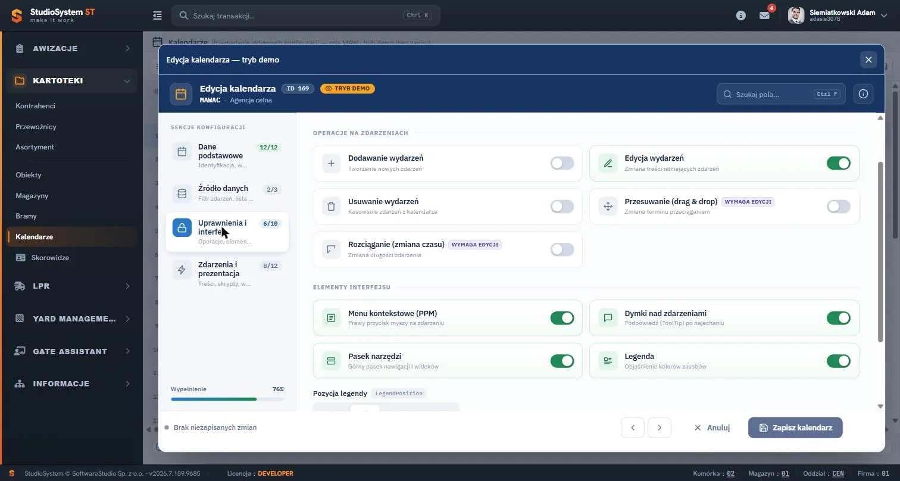Expand the LPR menu chevron

[127, 286]
